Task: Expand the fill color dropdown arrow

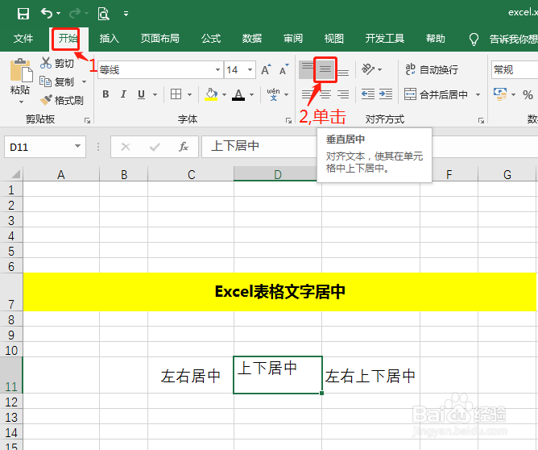Action: [225, 94]
